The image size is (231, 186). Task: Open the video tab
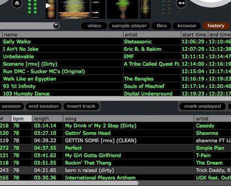click(94, 26)
